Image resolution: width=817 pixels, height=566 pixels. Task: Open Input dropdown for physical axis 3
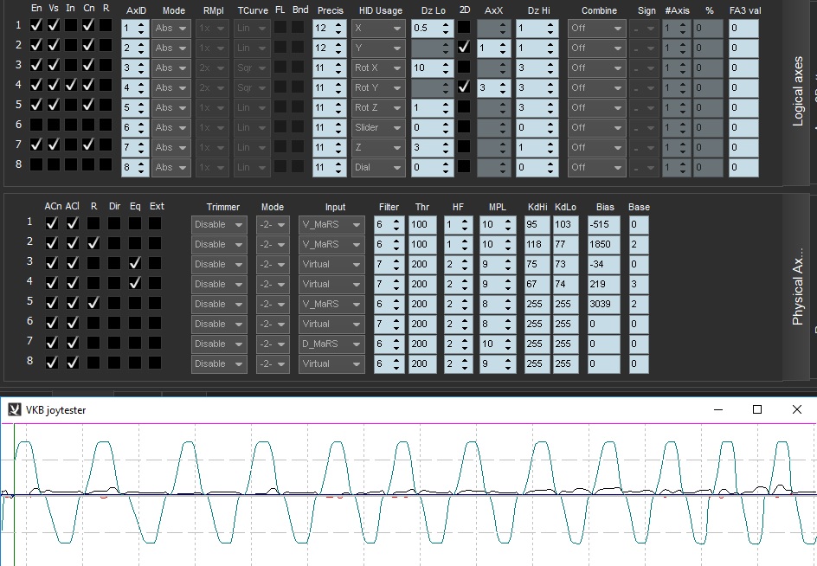[331, 264]
